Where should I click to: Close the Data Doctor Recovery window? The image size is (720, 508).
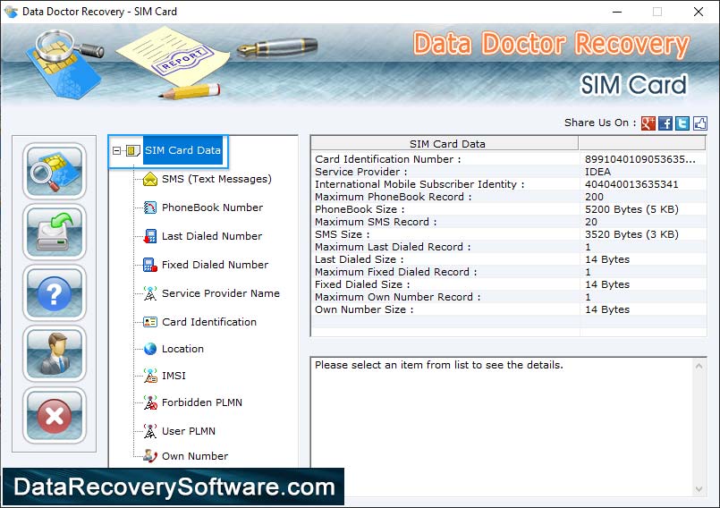698,12
